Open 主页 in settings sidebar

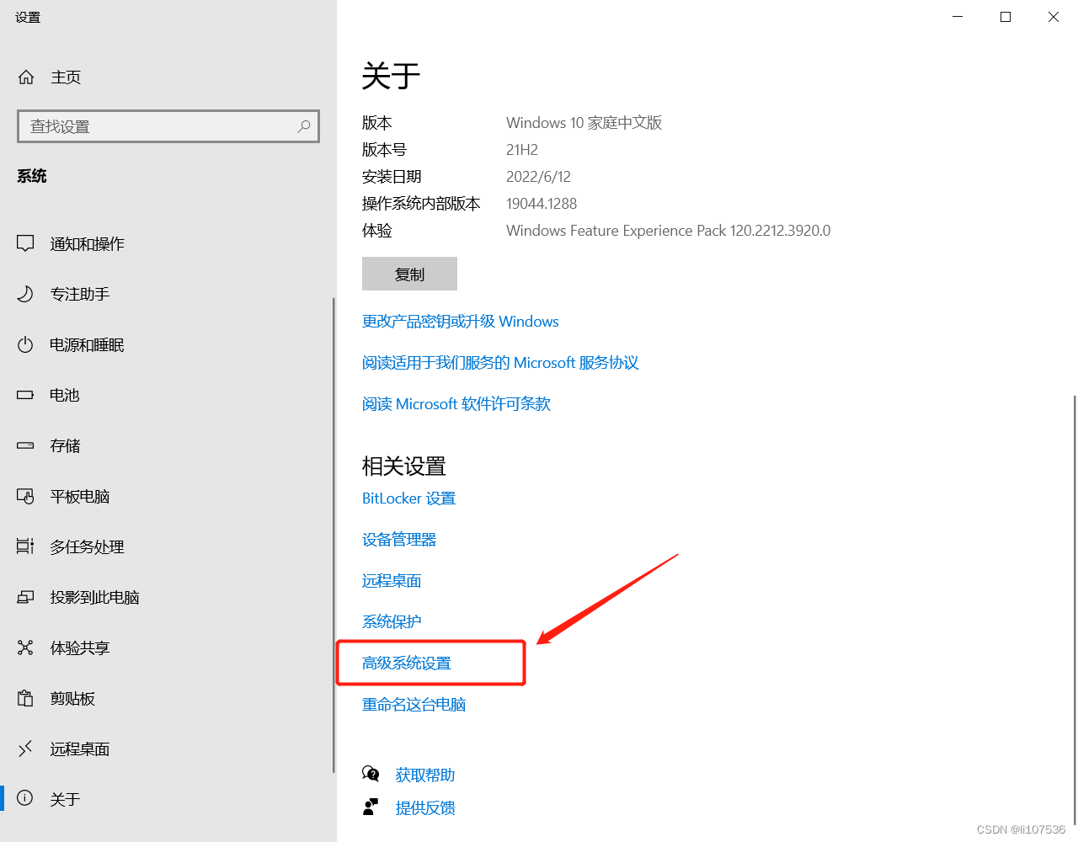tap(168, 77)
